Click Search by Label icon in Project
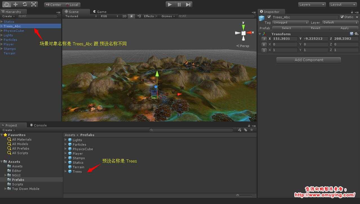360x204 pixels. point(246,130)
